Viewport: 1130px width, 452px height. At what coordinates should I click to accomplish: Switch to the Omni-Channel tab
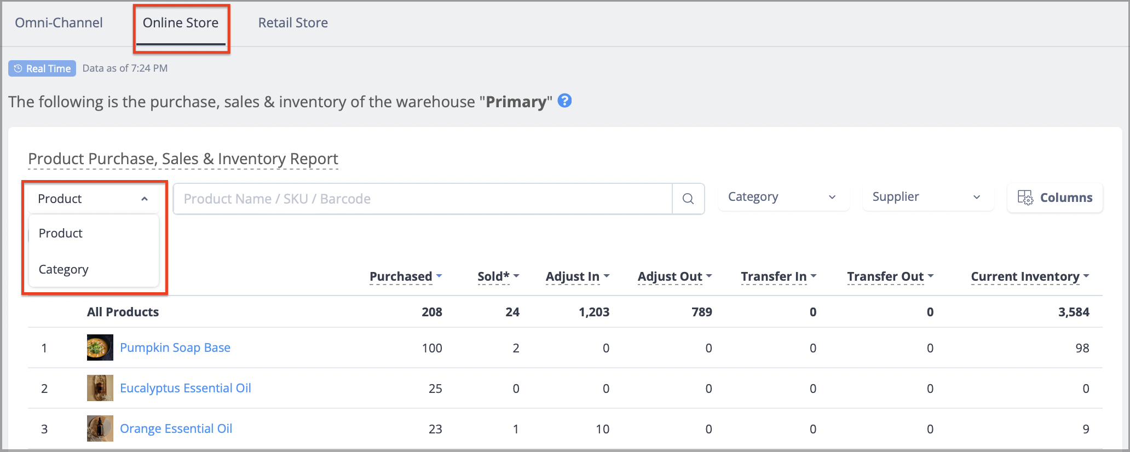click(x=59, y=22)
